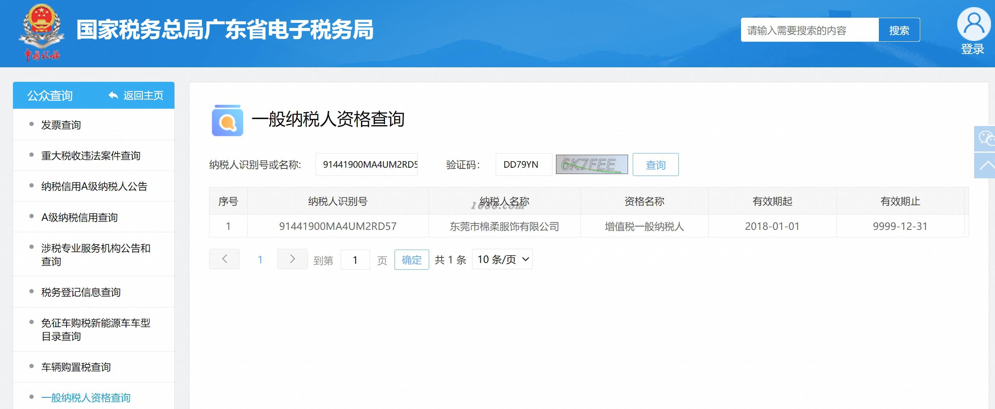
Task: Click the 登录 text label
Action: coord(973,49)
